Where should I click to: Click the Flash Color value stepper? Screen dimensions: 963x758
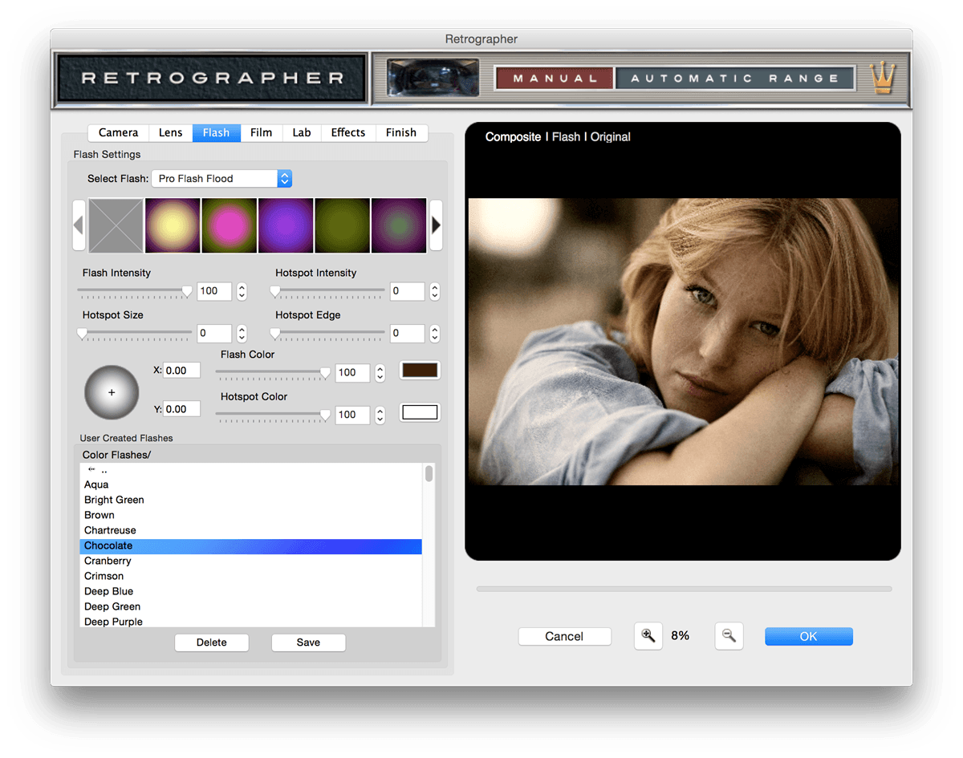point(380,372)
